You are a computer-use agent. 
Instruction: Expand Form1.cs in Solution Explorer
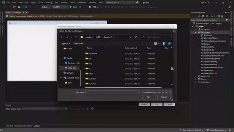pos(195,79)
